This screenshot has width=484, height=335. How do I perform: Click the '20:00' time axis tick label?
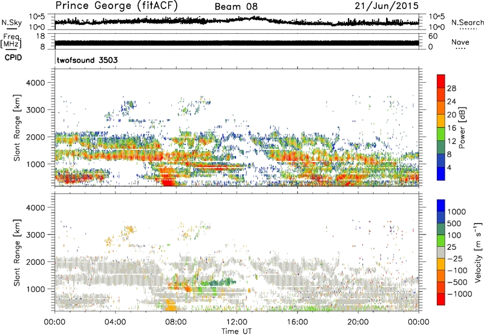point(358,322)
